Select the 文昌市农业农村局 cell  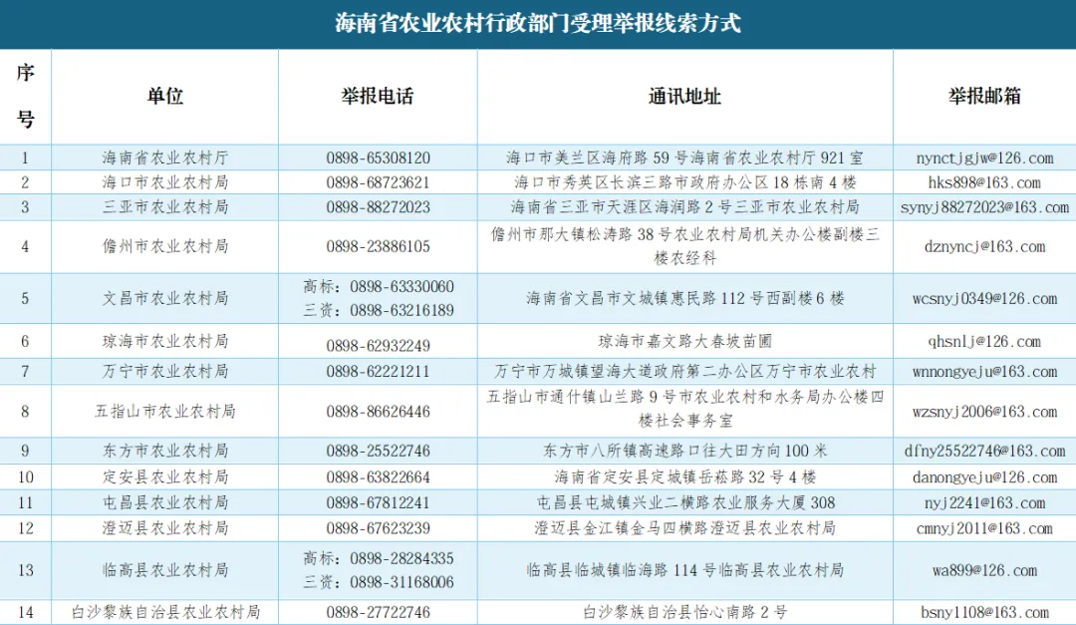[165, 299]
